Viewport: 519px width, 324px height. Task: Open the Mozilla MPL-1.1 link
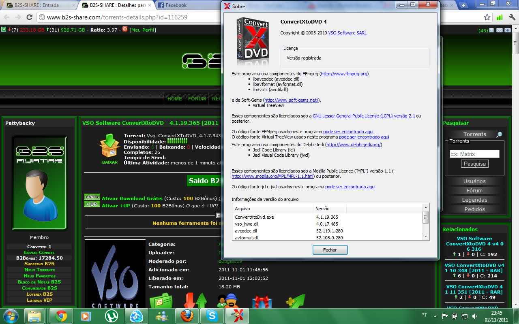pyautogui.click(x=273, y=176)
